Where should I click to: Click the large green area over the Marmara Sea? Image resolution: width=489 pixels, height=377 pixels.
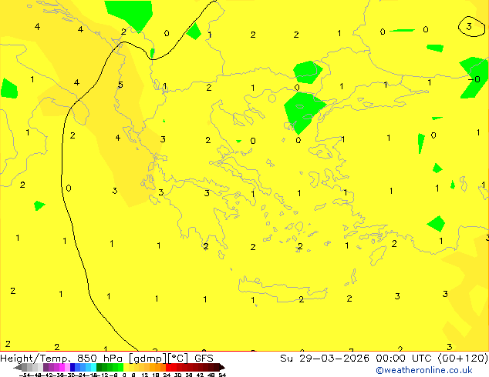pos(303,112)
